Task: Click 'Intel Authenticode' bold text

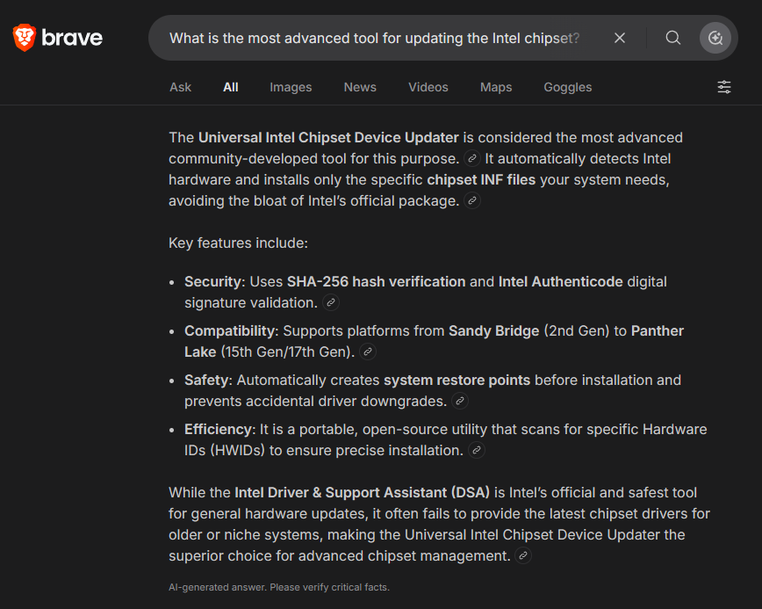Action: pyautogui.click(x=560, y=281)
